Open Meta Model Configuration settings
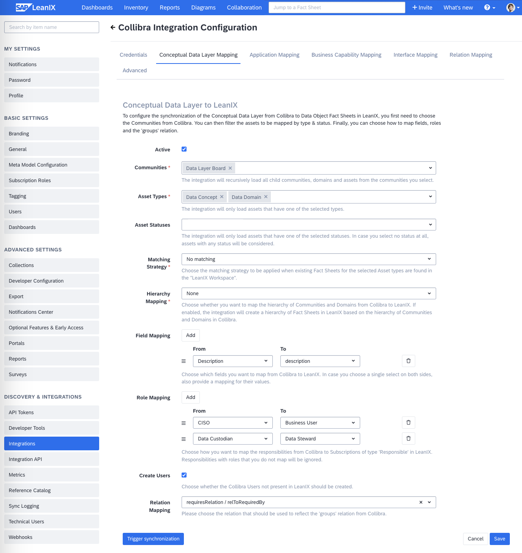 [52, 165]
